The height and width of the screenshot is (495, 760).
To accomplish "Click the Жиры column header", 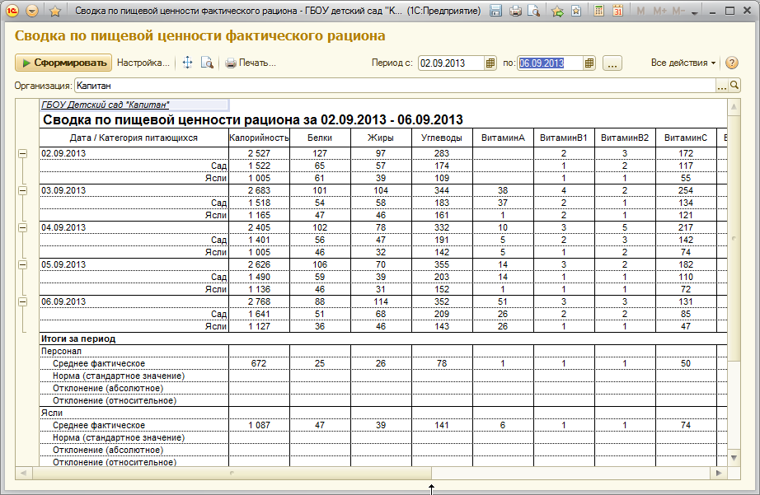I will [x=381, y=138].
